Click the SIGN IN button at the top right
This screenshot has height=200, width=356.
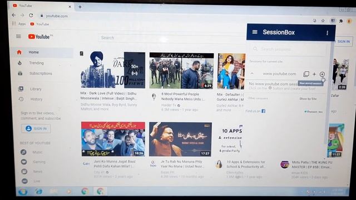(343, 42)
